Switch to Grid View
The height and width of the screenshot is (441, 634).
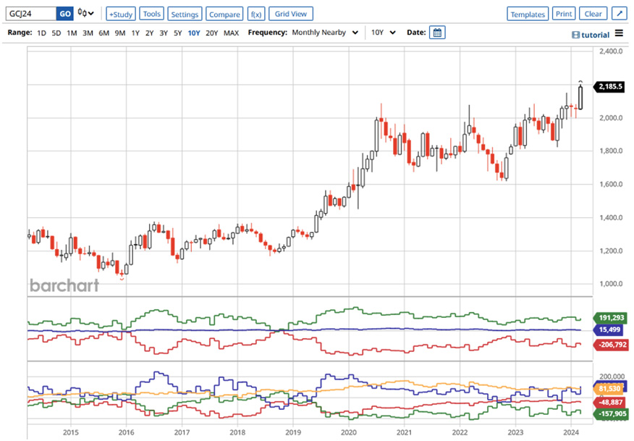point(290,14)
